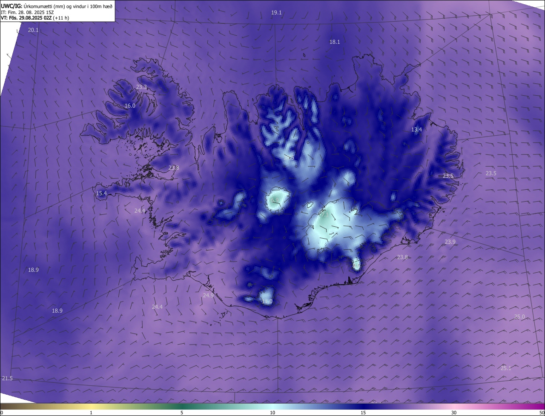
Task: Click the colorbar tick label 5
Action: click(x=182, y=413)
